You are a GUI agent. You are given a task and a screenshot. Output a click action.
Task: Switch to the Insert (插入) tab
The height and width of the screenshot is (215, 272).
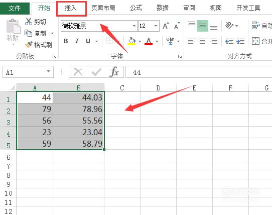point(71,8)
